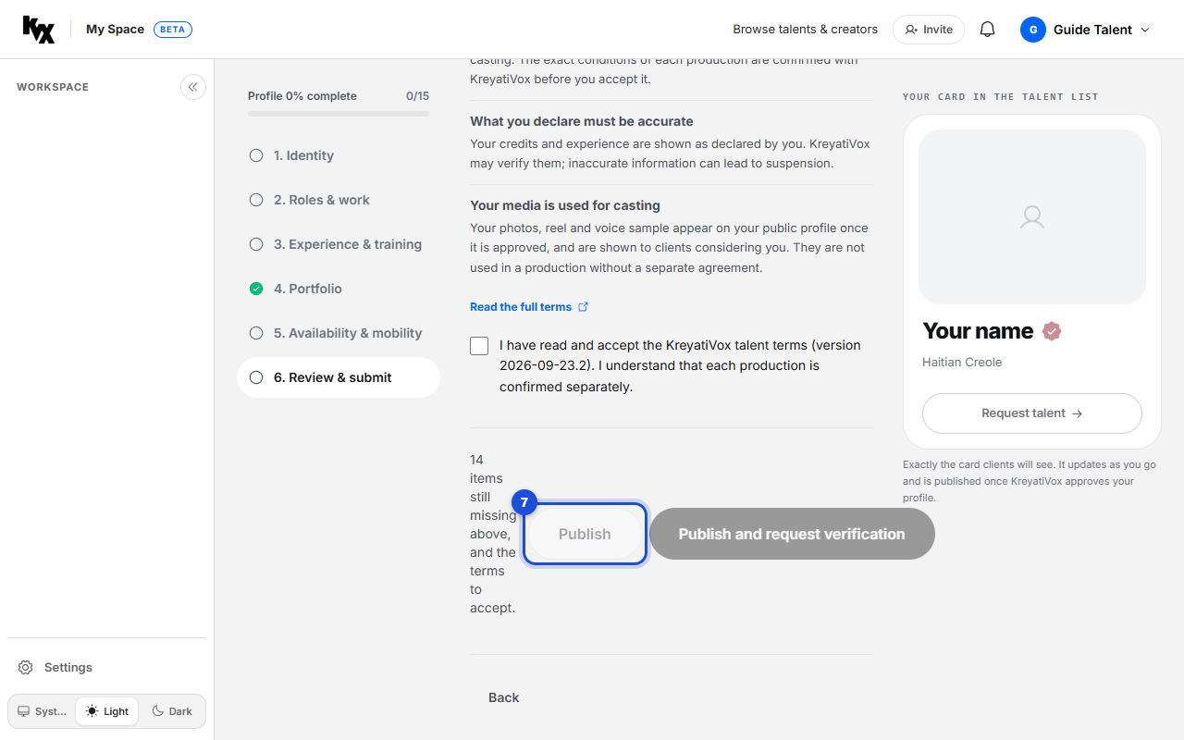
Task: Select step 6. Review & submit
Action: tap(339, 377)
